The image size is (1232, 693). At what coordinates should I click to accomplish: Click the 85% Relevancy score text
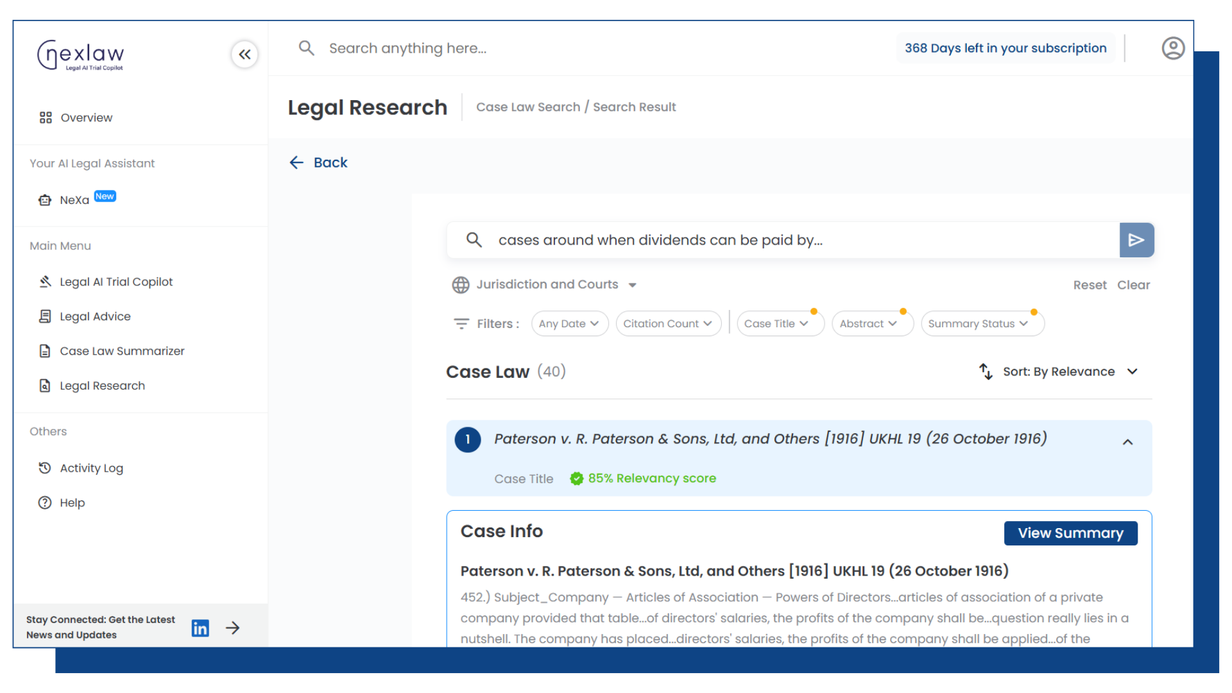652,479
